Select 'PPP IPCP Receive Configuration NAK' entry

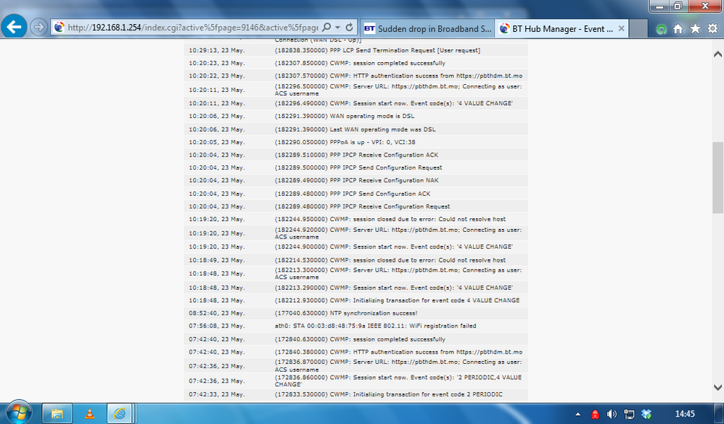(x=356, y=180)
